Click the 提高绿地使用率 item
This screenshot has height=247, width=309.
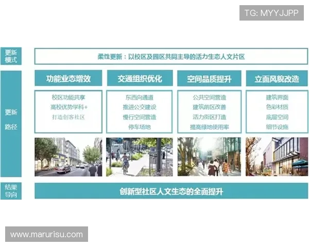click(209, 127)
